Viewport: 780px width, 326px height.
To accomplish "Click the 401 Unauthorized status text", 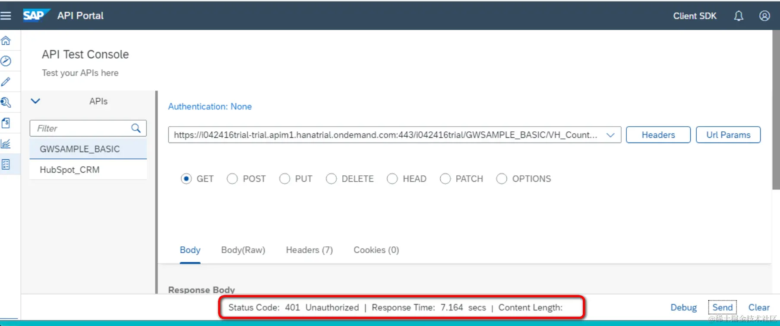I will tap(322, 307).
